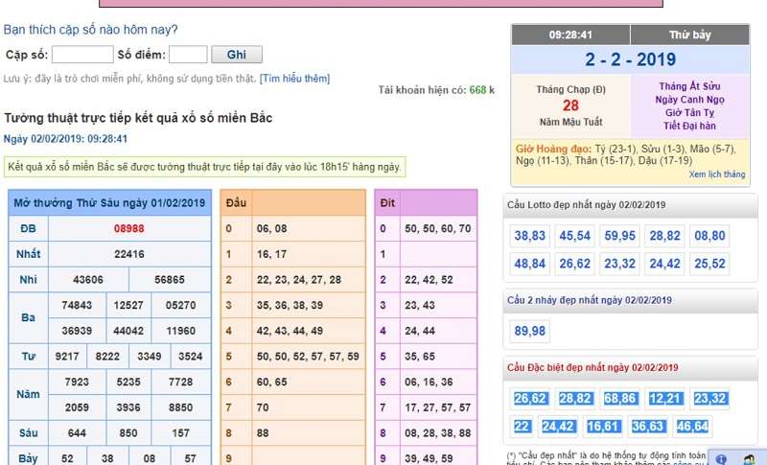This screenshot has height=465, width=767.
Task: Select Đặc biệt pair 16,61
Action: [x=603, y=427]
